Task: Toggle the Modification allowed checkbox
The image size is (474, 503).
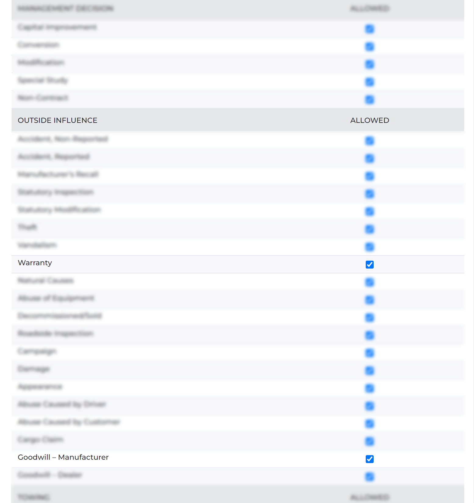Action: 369,64
